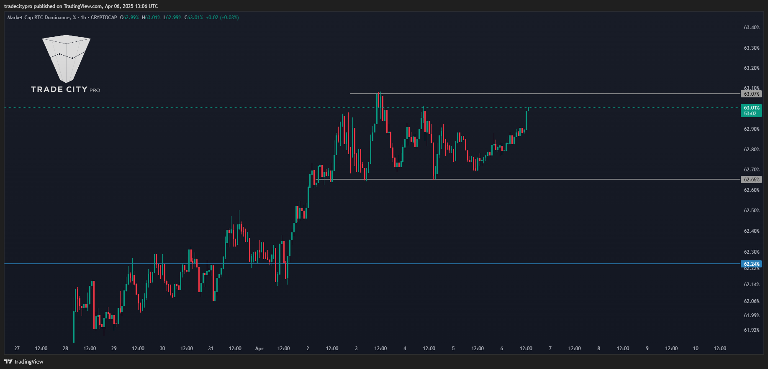Click date 9 on the time axis
Image resolution: width=768 pixels, height=369 pixels.
point(647,349)
